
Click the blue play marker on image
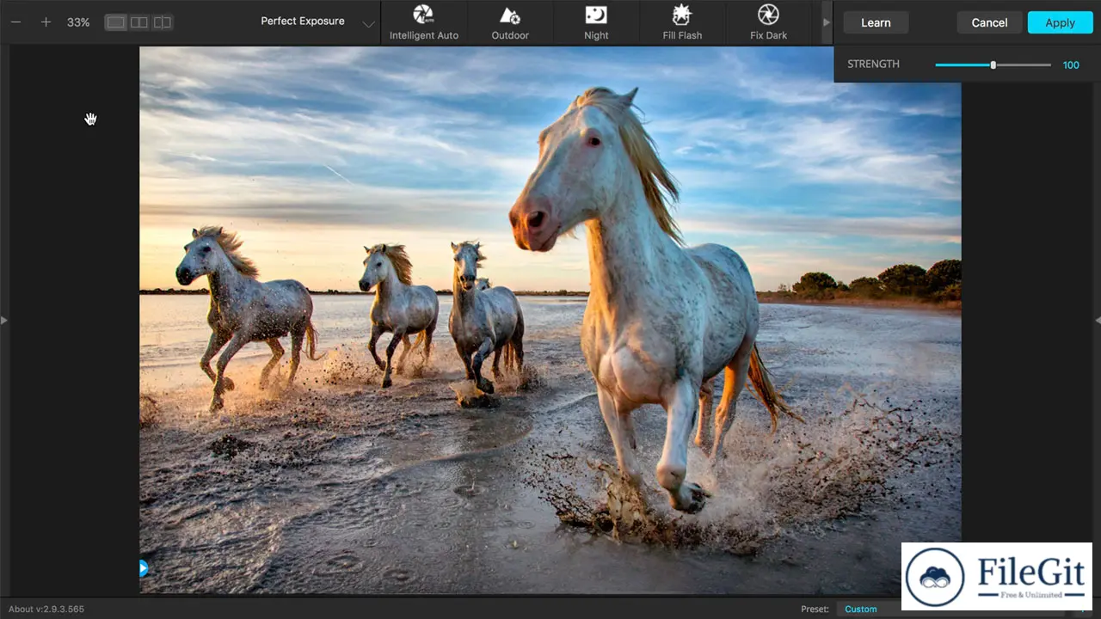tap(143, 567)
